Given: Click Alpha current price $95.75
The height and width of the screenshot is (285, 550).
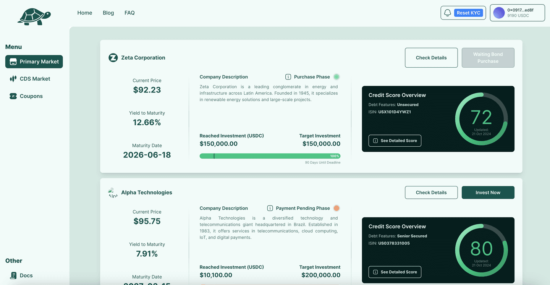Looking at the screenshot, I should click(147, 221).
